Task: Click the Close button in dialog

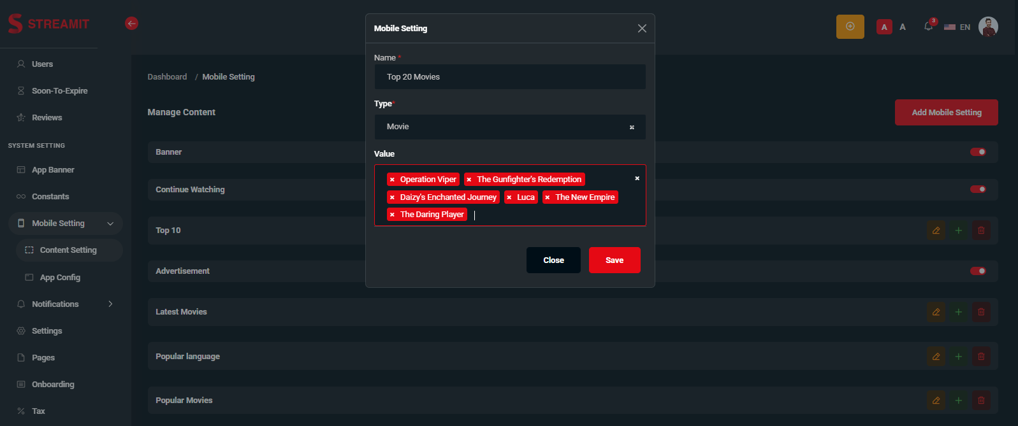Action: (x=553, y=260)
